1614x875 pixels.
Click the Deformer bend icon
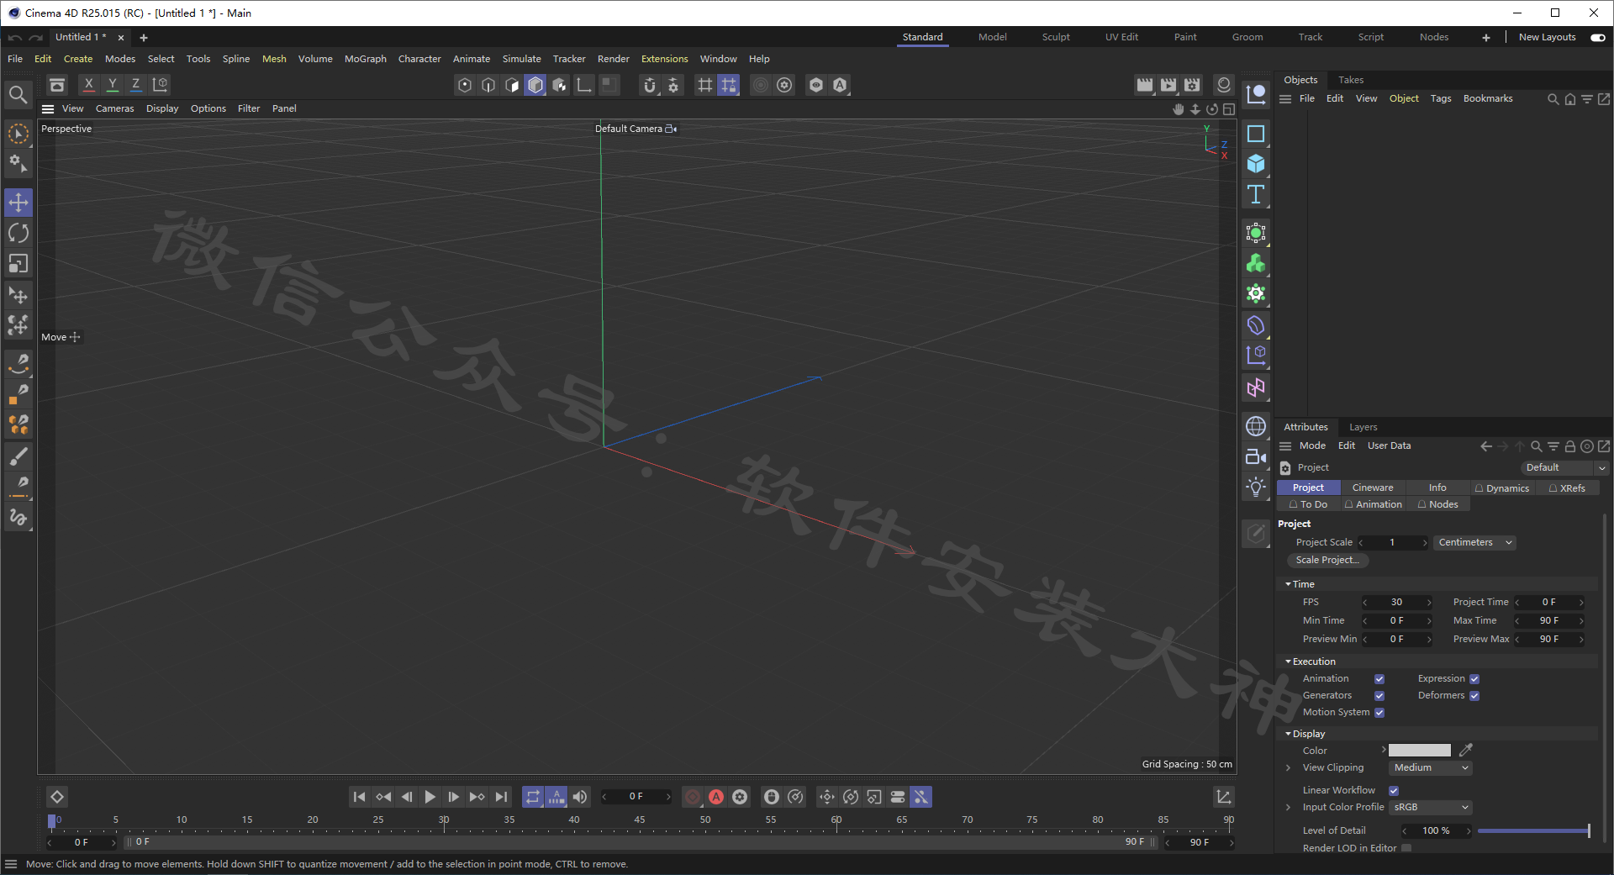tap(1256, 325)
